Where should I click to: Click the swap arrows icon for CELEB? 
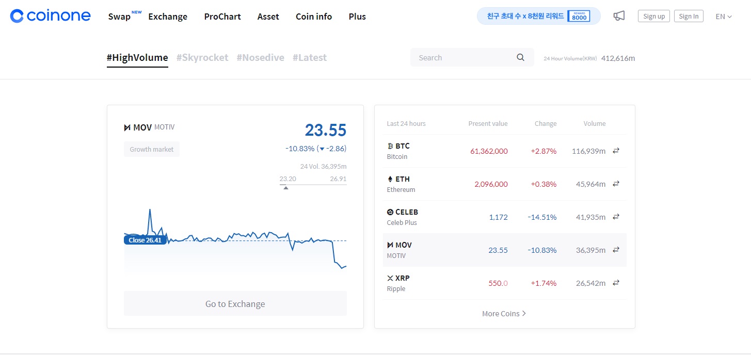[x=616, y=217]
